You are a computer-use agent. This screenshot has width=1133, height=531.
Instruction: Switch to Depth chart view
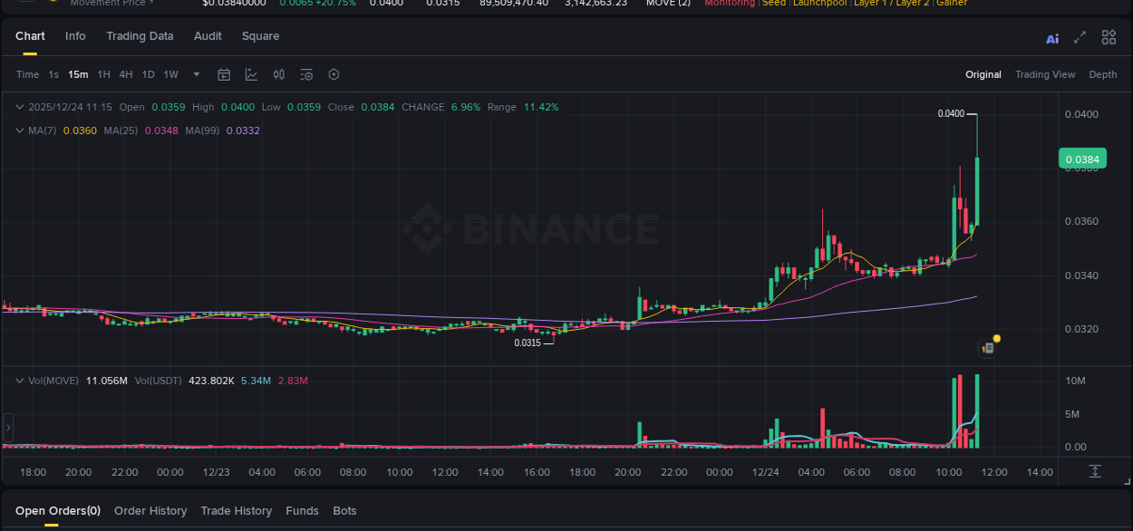coord(1103,74)
